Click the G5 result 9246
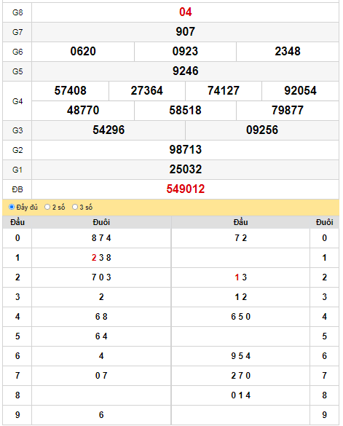The width and height of the screenshot is (343, 426). (x=186, y=71)
